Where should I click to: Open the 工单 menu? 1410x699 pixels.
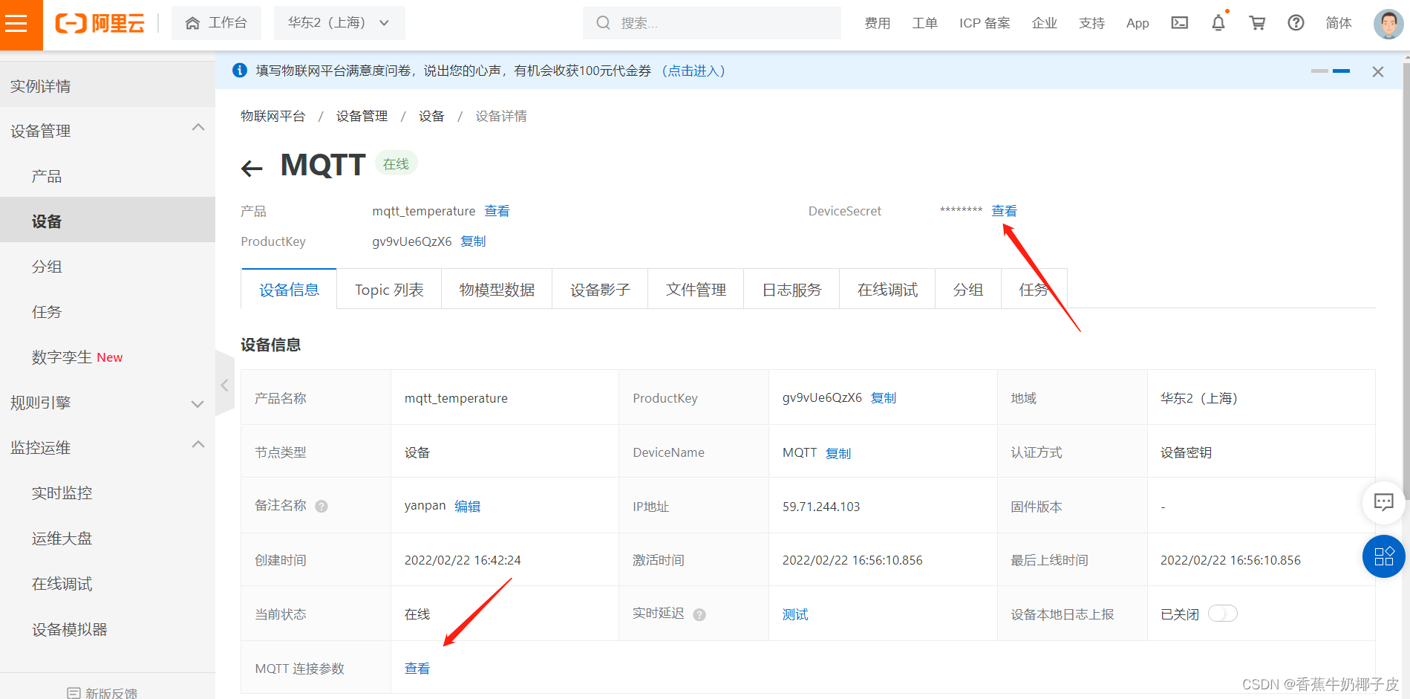click(924, 23)
